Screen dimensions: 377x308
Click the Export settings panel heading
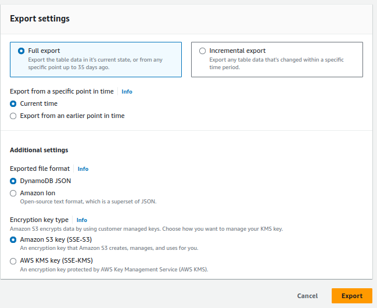coord(40,19)
